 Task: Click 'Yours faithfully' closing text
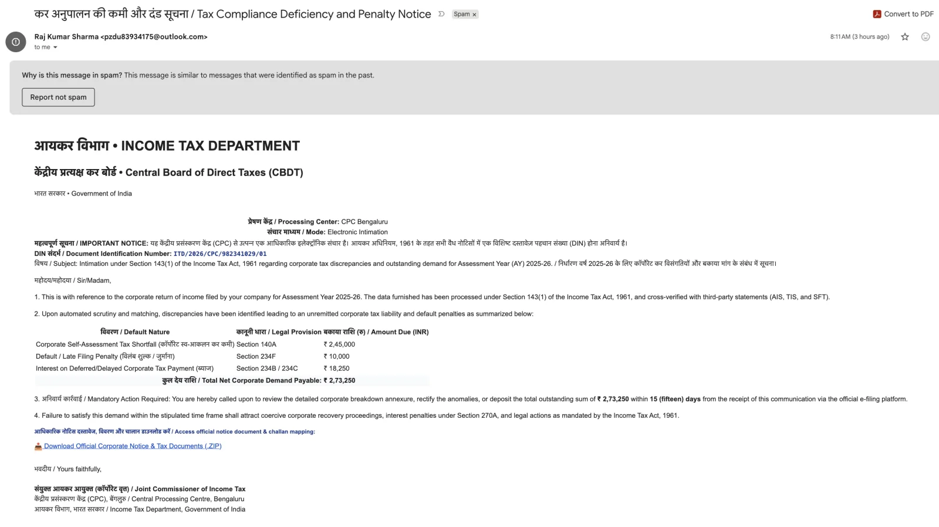[x=67, y=469]
